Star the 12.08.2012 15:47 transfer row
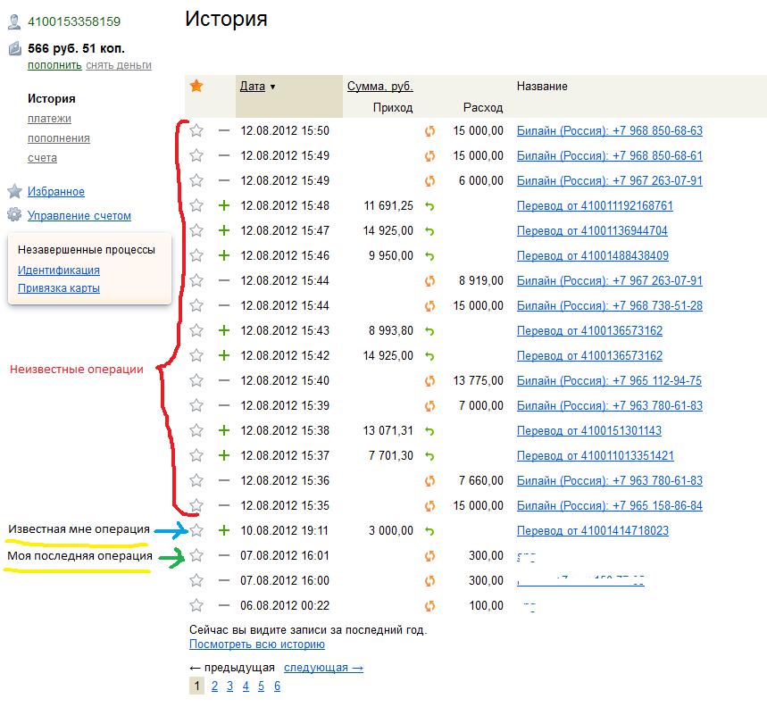Screen dimensions: 767x707 (196, 230)
